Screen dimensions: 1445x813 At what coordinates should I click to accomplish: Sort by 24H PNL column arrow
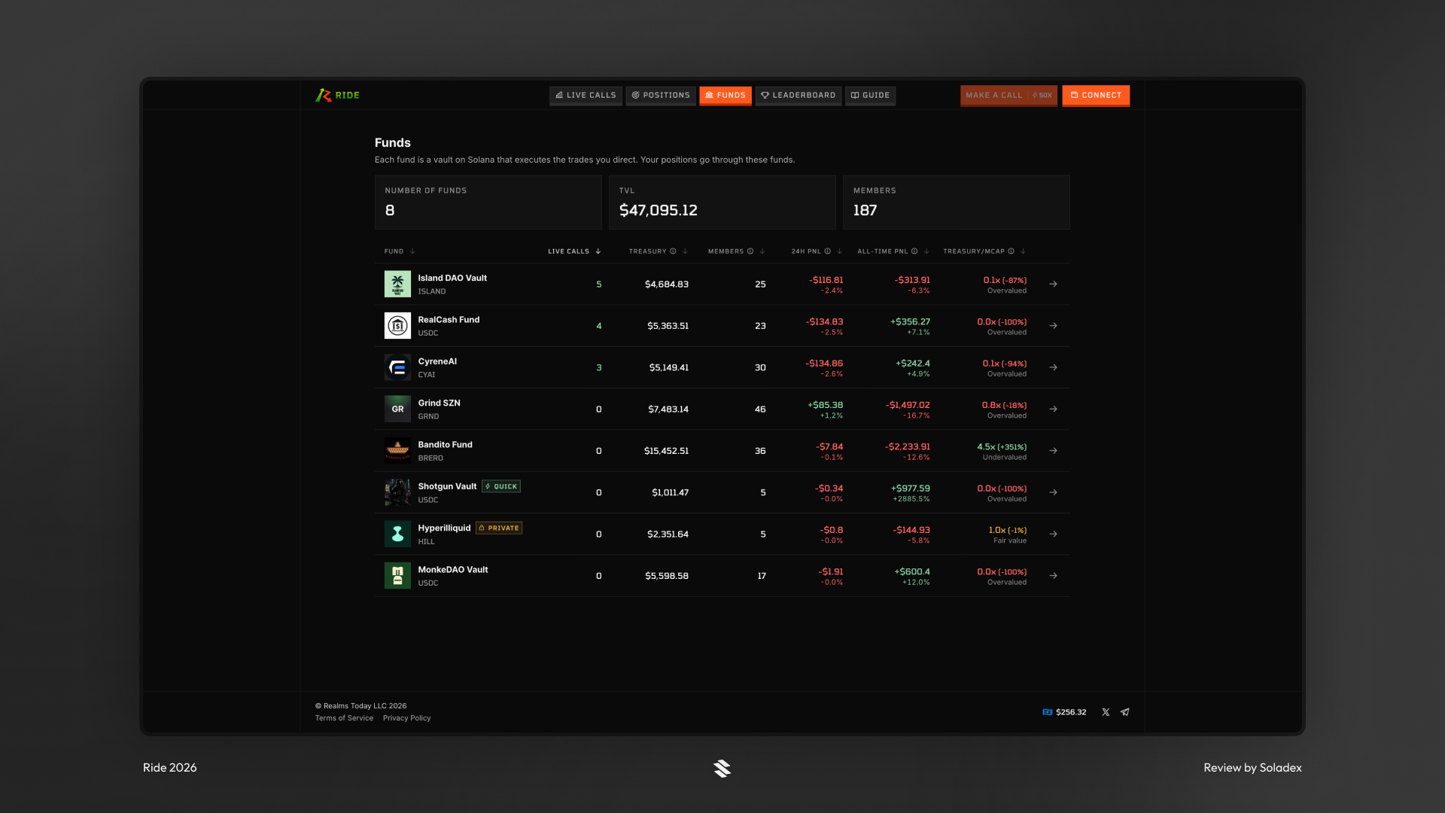[x=840, y=251]
